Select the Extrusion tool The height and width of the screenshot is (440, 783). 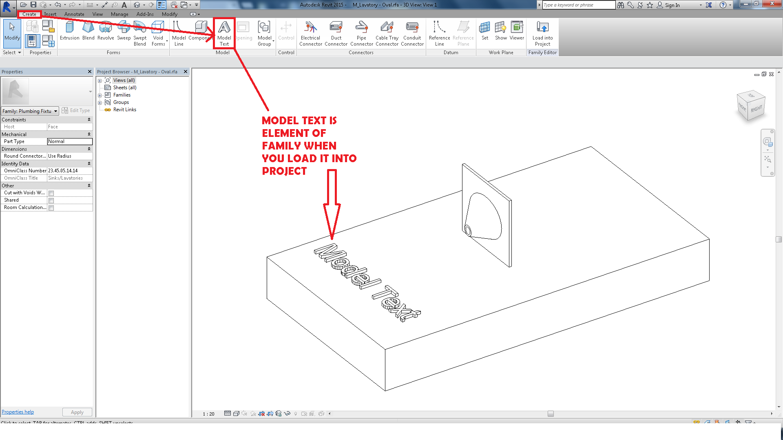(x=69, y=33)
